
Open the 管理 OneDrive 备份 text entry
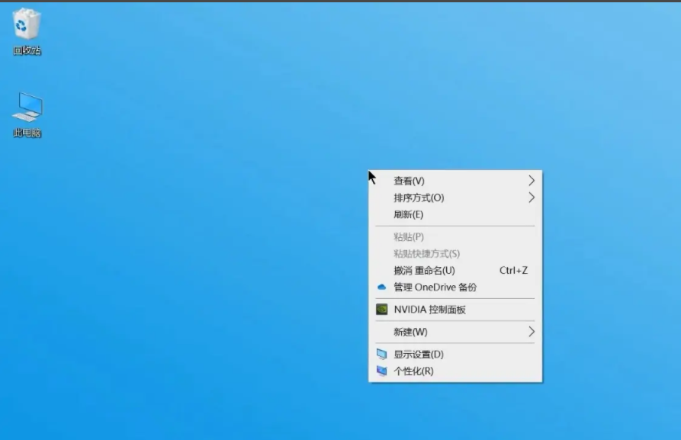[x=435, y=287]
